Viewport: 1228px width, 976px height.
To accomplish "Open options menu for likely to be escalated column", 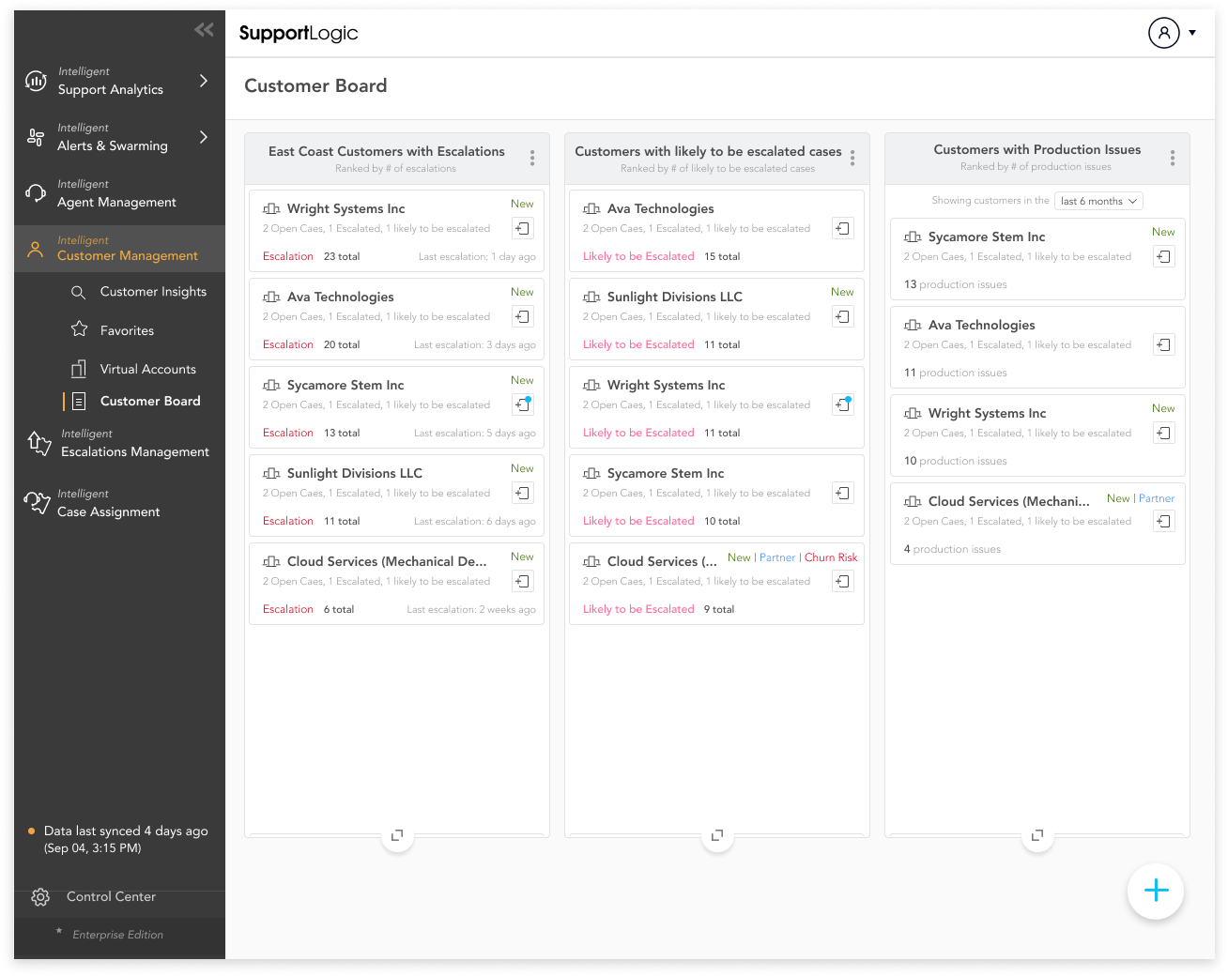I will pyautogui.click(x=852, y=158).
